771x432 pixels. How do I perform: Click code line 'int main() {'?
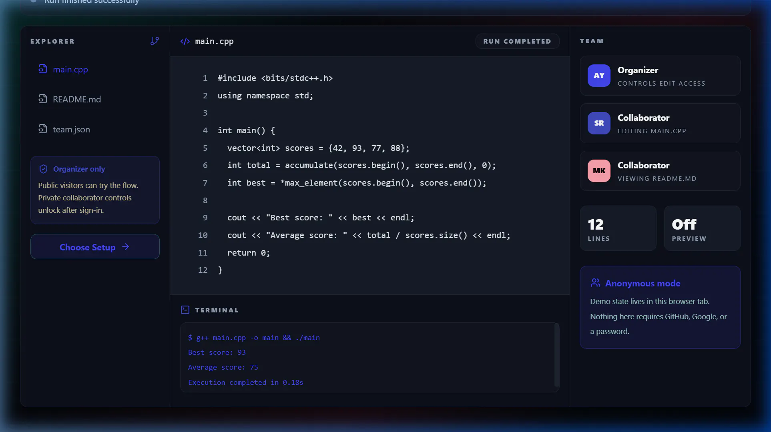point(246,130)
